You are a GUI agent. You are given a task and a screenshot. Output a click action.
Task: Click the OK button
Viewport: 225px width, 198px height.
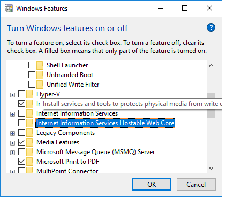152,185
